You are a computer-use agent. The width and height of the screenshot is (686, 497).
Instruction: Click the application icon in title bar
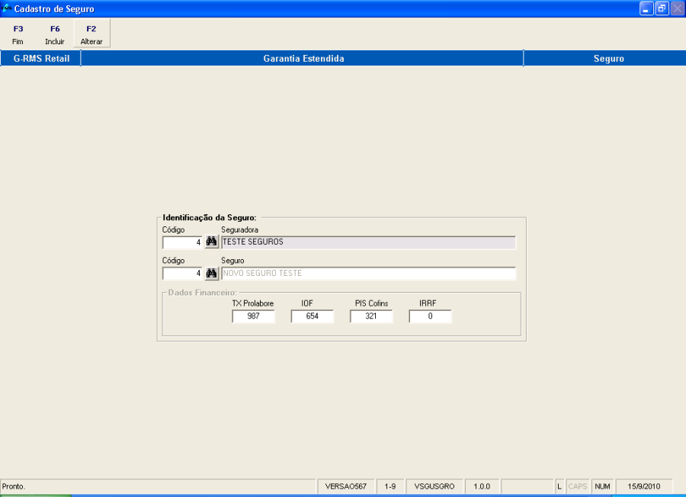click(x=6, y=8)
